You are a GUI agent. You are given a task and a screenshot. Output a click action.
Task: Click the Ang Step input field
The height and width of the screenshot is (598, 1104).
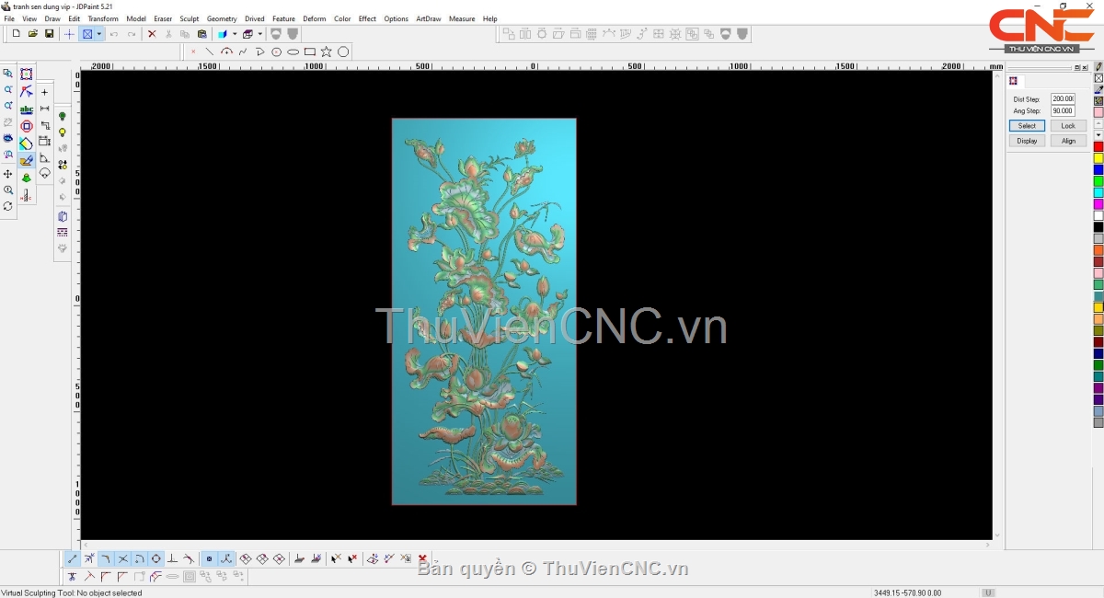(x=1063, y=110)
